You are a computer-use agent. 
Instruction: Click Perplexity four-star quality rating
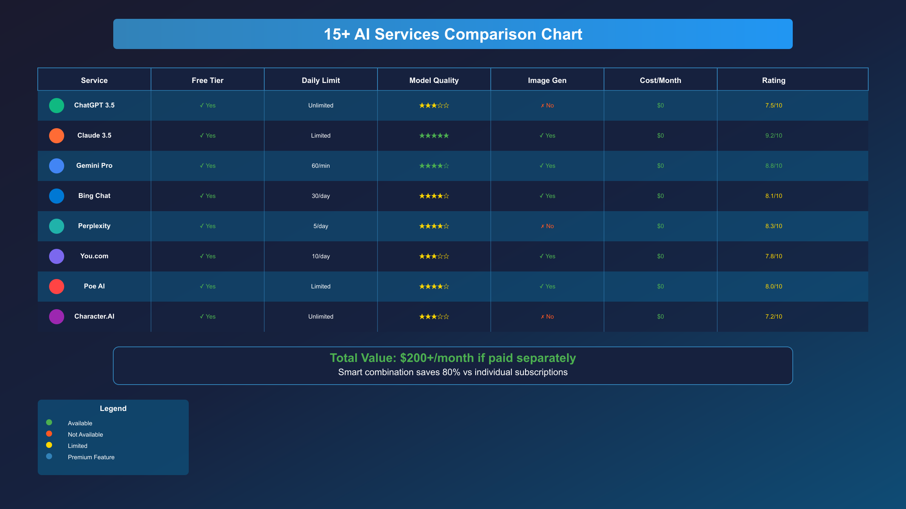tap(434, 226)
